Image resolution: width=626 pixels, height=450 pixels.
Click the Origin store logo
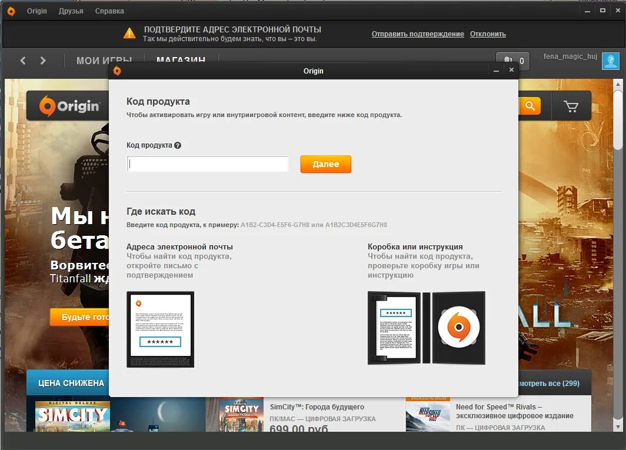[69, 106]
